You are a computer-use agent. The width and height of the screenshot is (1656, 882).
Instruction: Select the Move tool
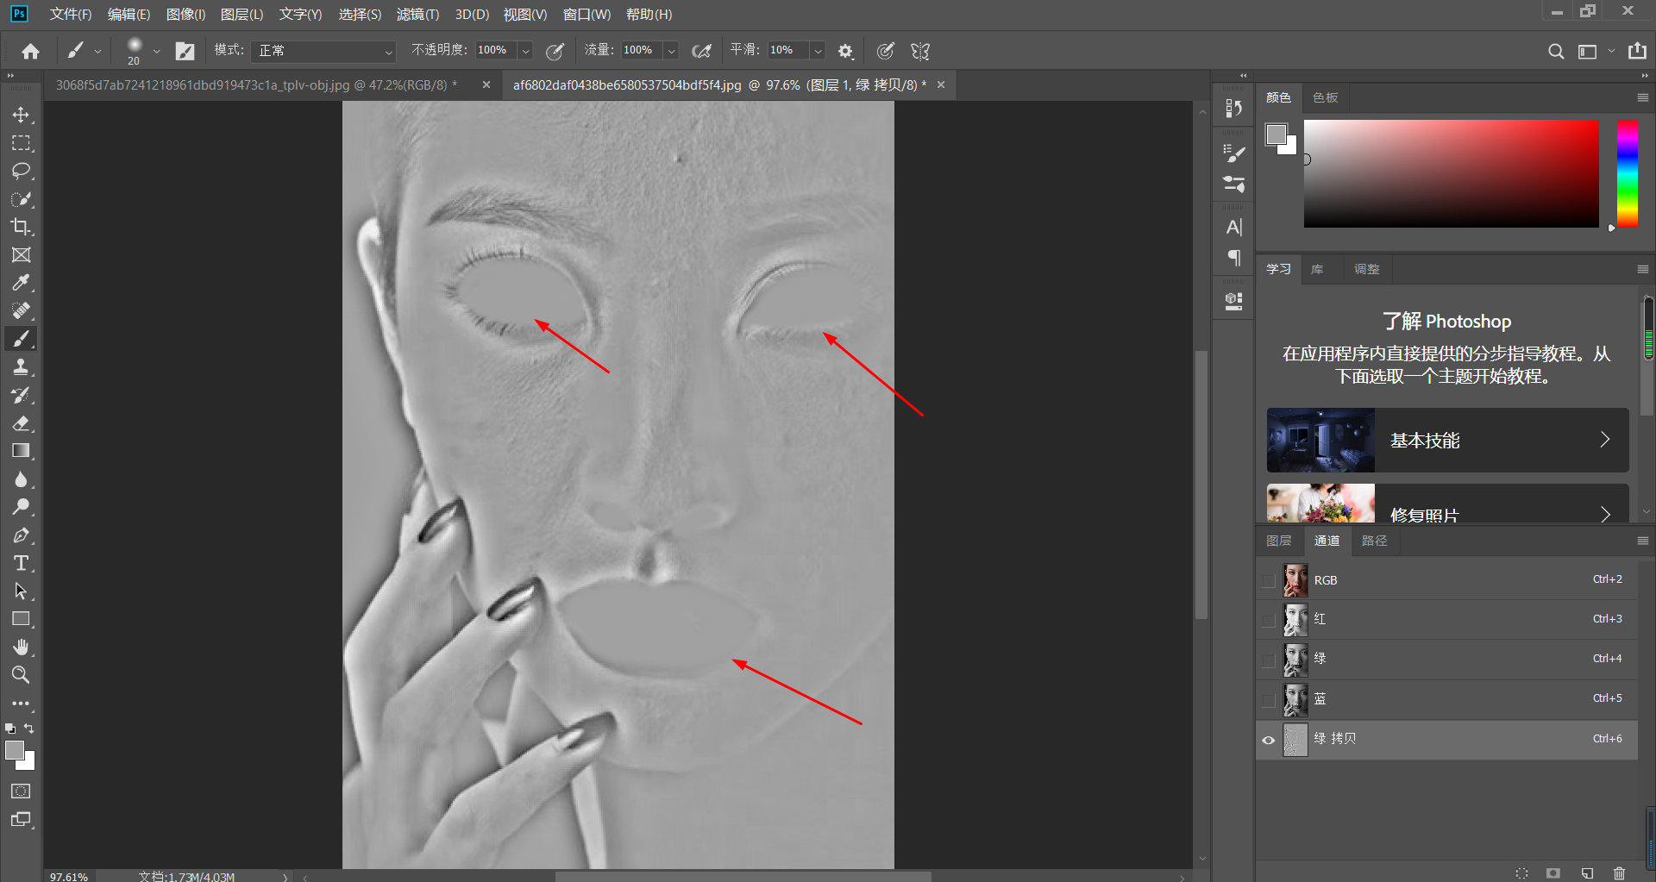pos(21,115)
